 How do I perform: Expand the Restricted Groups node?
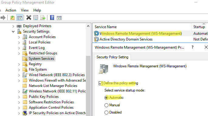coord(19,53)
